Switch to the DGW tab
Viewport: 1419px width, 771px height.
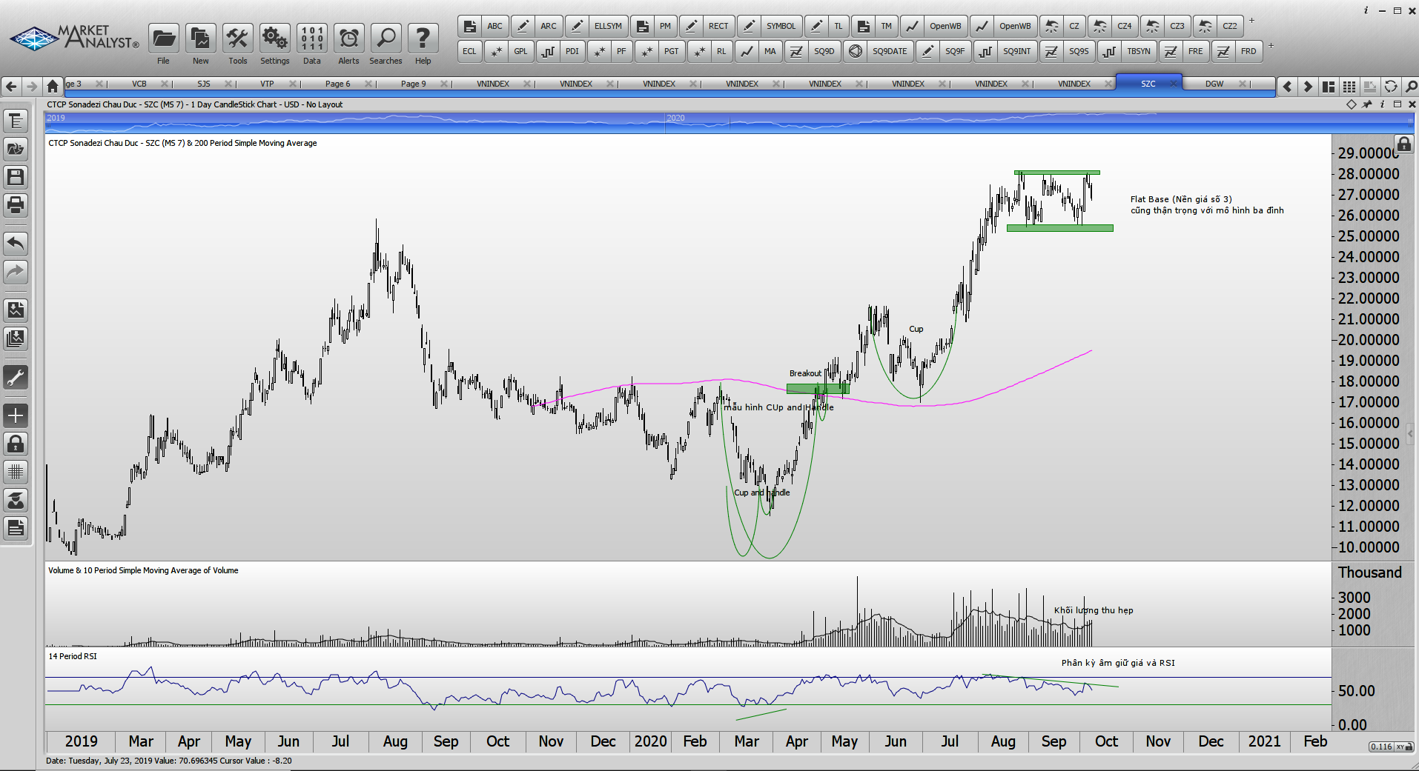1214,84
